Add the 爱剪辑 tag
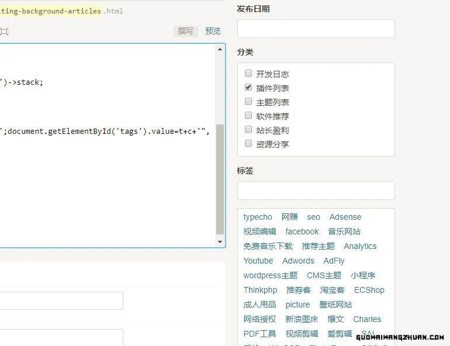 (340, 334)
